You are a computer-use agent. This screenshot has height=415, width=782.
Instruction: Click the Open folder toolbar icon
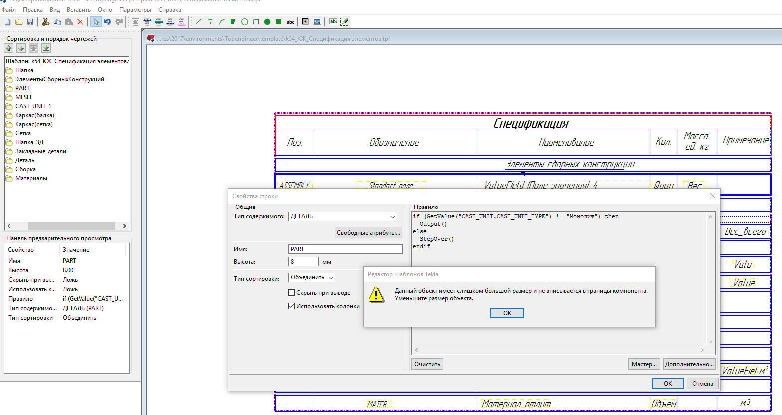coord(19,22)
